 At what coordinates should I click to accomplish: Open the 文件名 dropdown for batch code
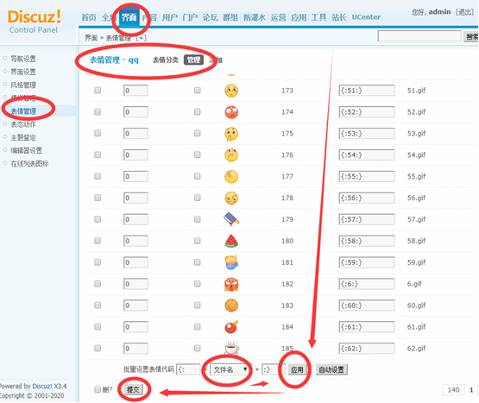click(x=230, y=369)
